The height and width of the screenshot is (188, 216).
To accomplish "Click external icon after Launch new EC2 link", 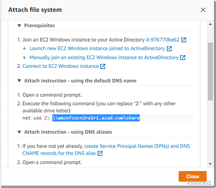I will coord(169,49).
